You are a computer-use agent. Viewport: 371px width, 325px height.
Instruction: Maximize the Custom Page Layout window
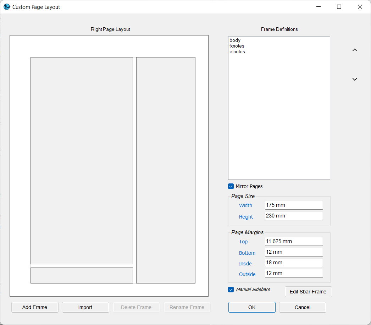(339, 7)
